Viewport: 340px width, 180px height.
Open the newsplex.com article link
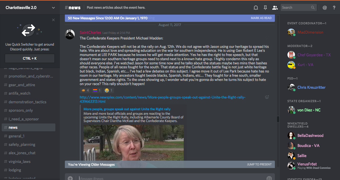(162, 99)
